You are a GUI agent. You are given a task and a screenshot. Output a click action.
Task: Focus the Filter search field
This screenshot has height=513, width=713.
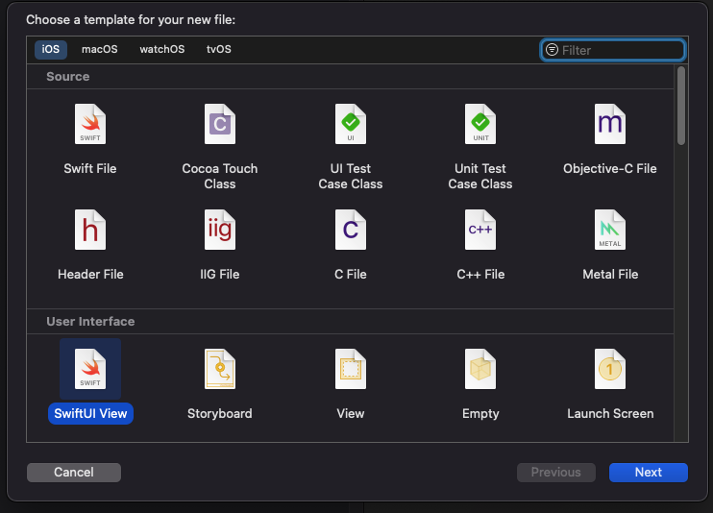(612, 50)
